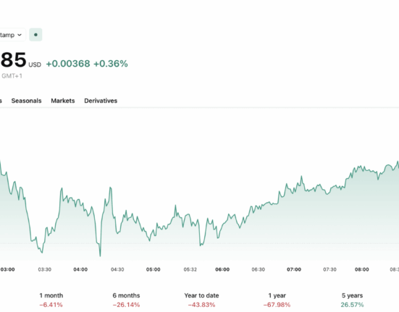Viewport: 399px width, 312px height.
Task: Go to the Derivatives tab
Action: (101, 101)
